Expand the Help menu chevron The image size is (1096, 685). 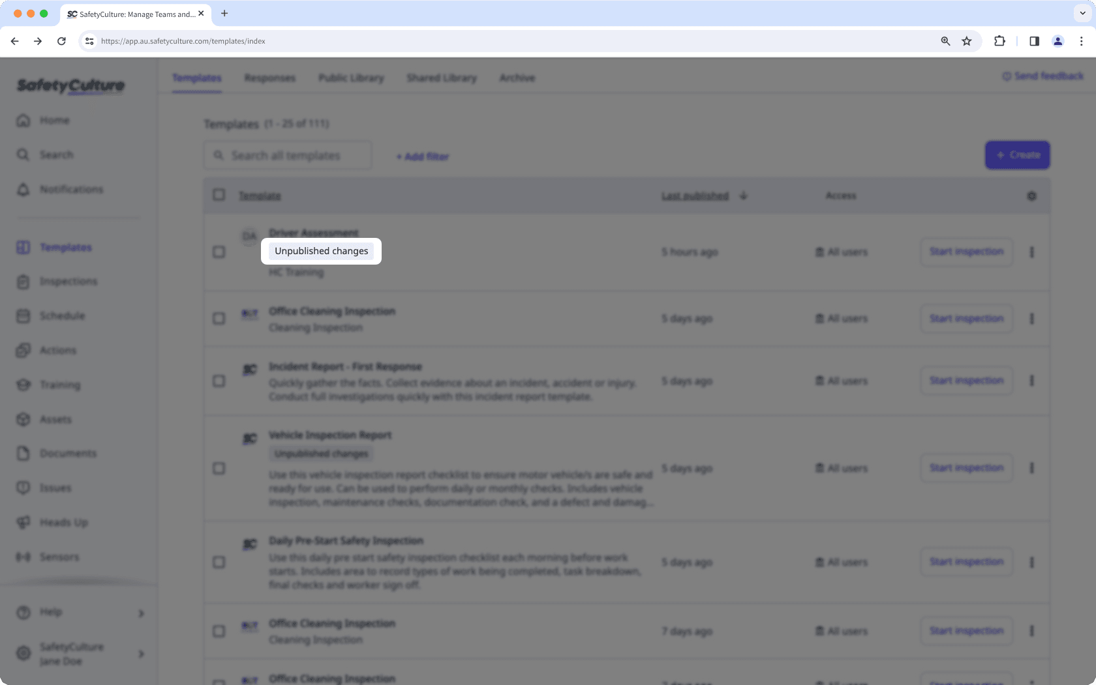[x=140, y=613]
